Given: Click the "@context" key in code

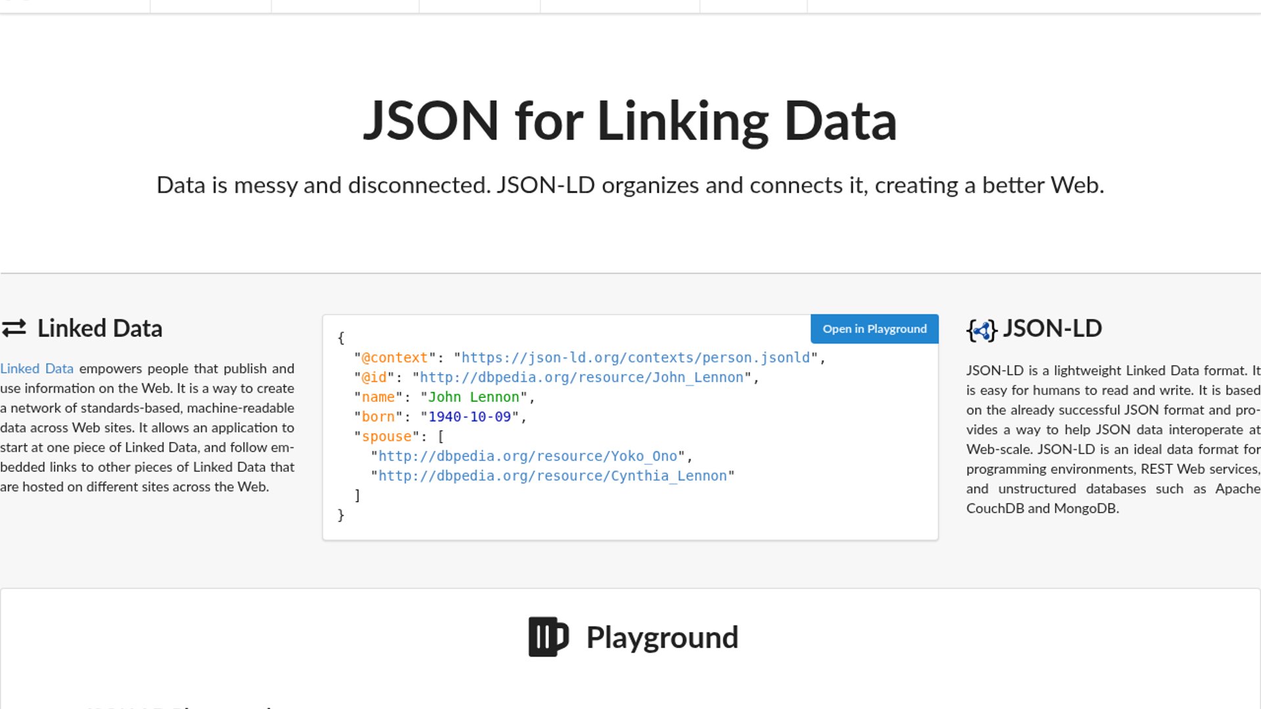Looking at the screenshot, I should 395,358.
